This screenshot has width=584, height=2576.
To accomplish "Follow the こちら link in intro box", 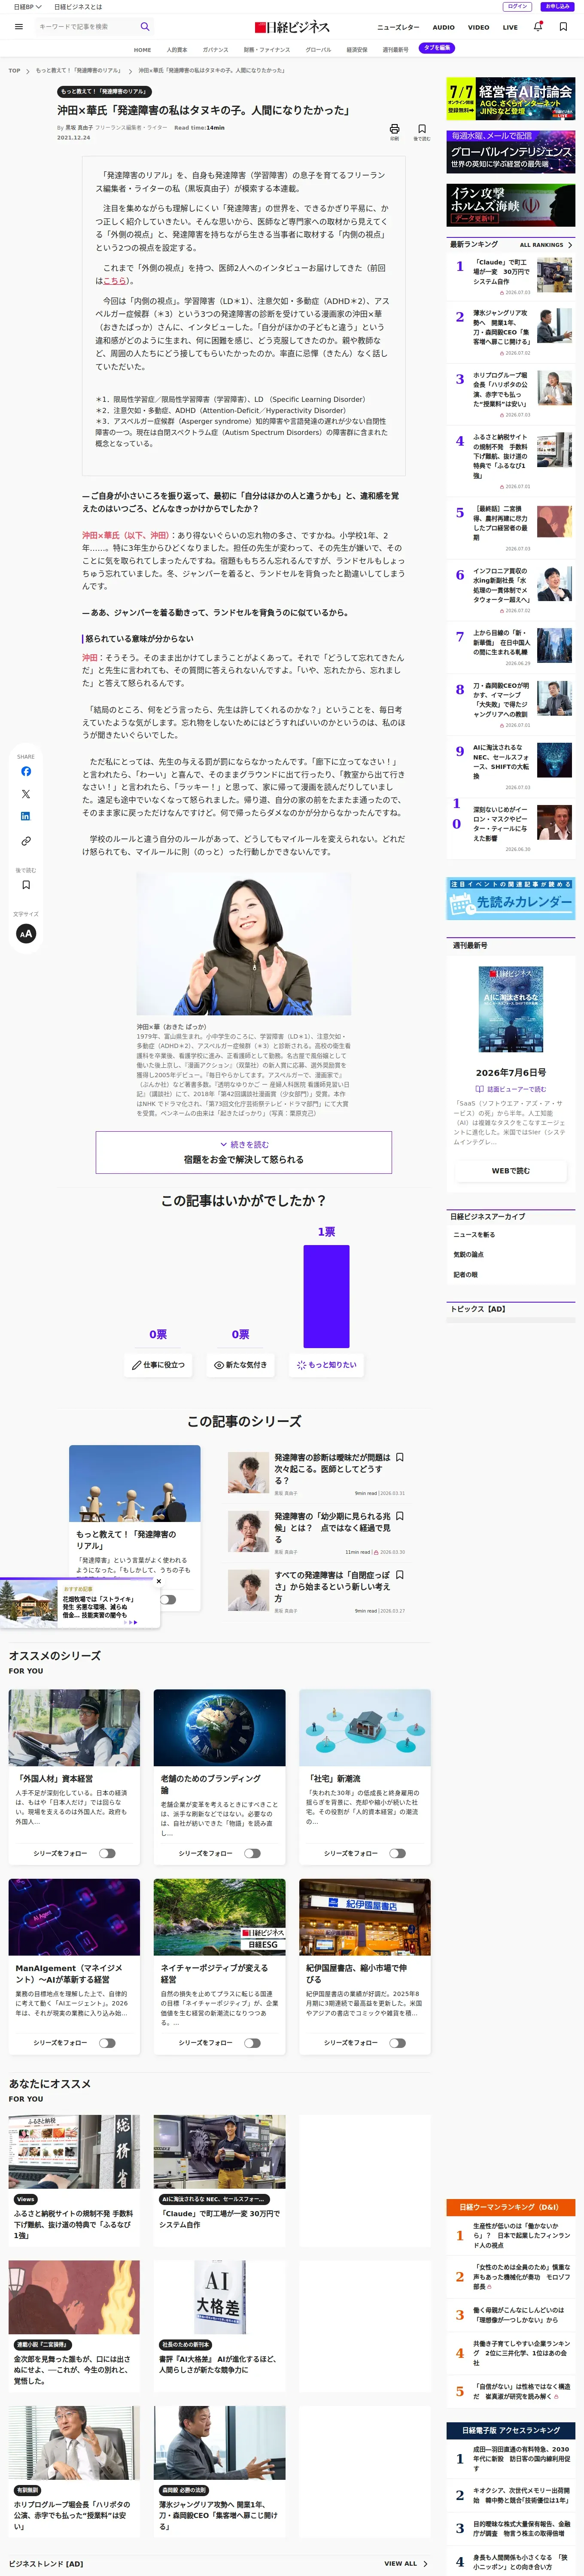I will 116,281.
